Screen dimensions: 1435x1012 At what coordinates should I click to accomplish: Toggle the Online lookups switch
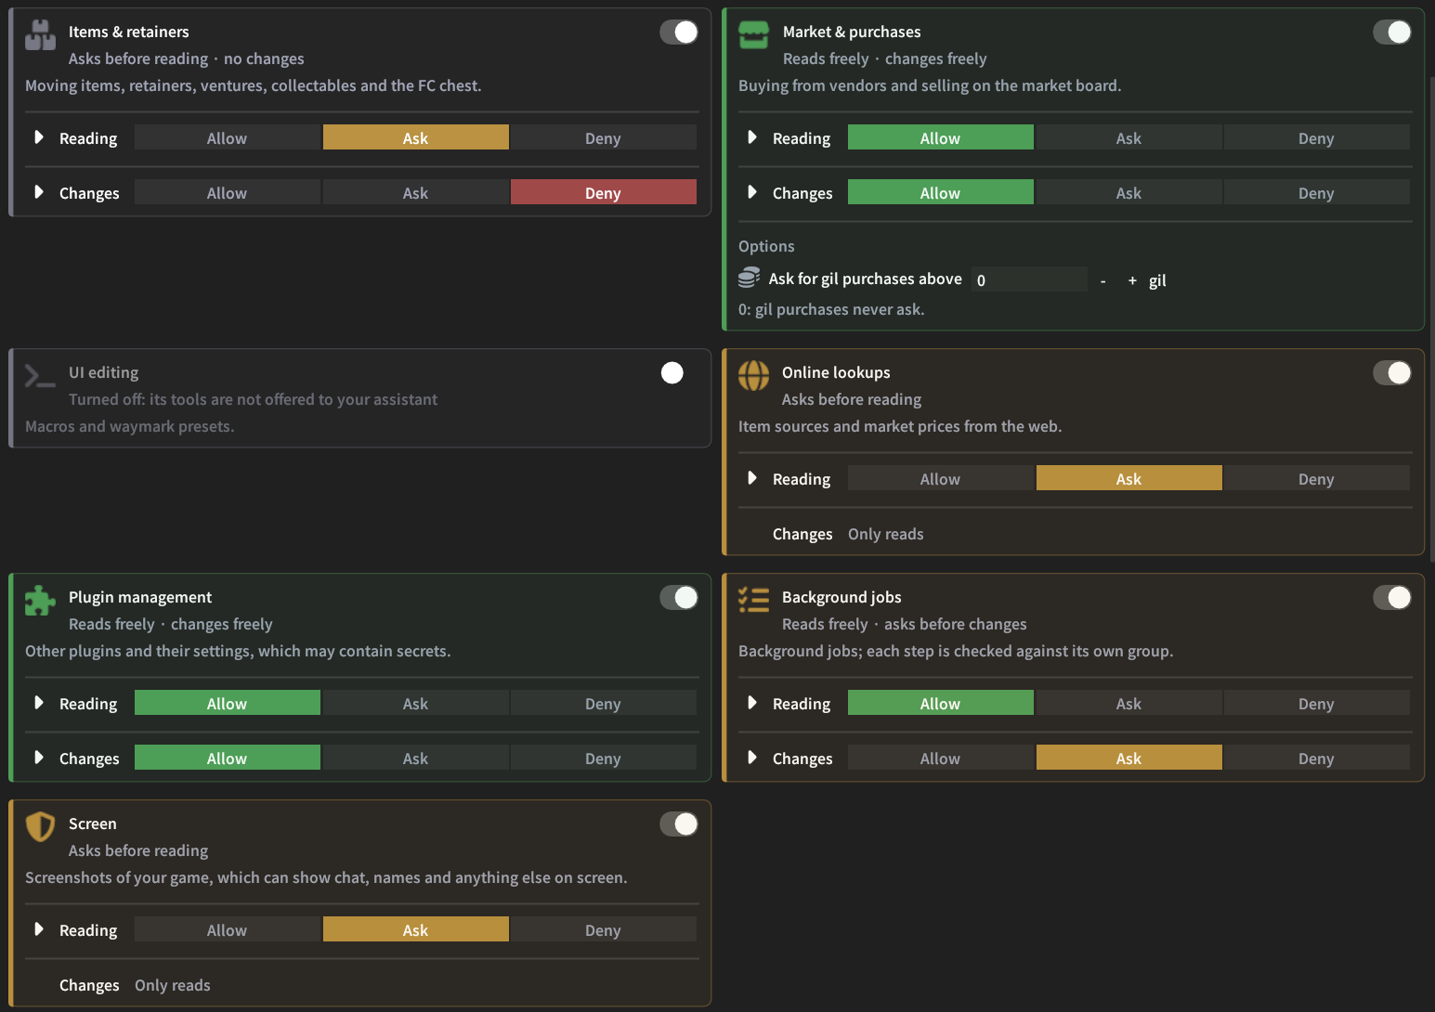[x=1392, y=372]
